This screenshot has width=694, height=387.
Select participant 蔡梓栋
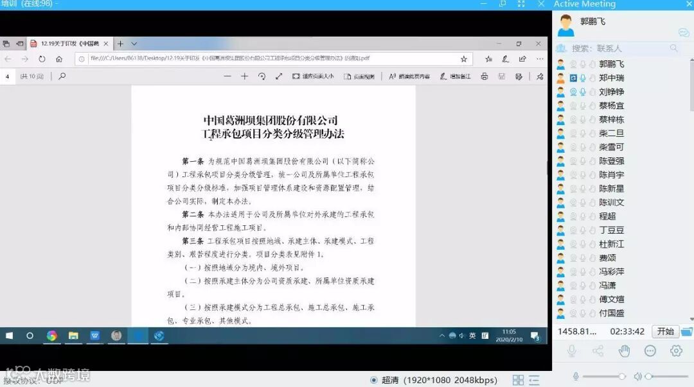point(611,119)
